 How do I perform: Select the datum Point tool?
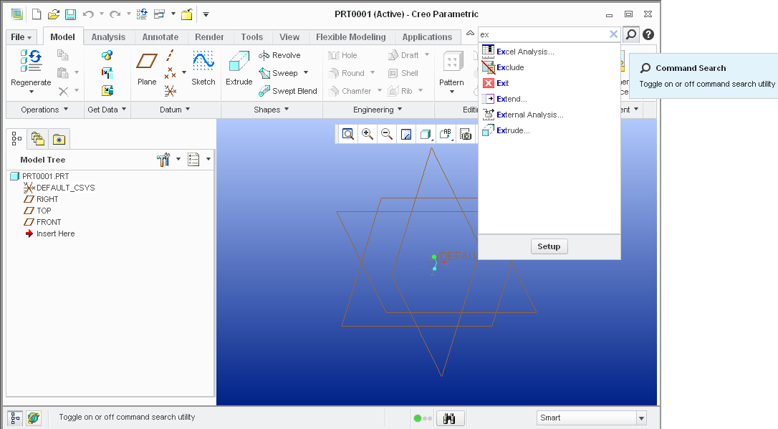pyautogui.click(x=171, y=72)
